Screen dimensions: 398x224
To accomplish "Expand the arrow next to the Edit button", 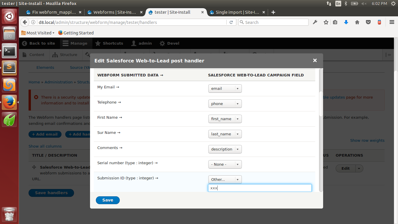I will point(359,168).
